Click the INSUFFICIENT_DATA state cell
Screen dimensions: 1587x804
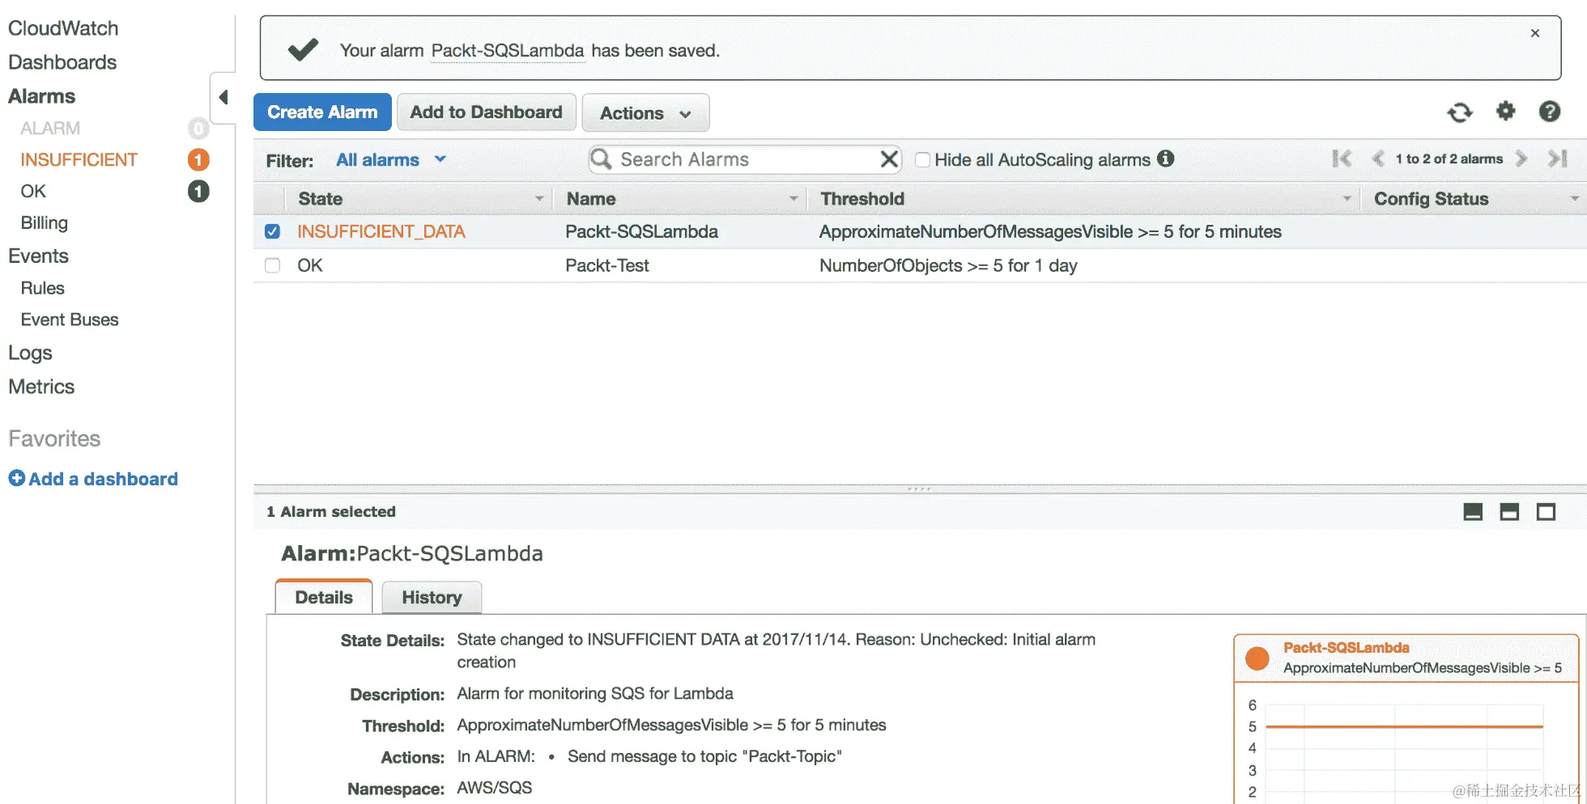(x=381, y=231)
